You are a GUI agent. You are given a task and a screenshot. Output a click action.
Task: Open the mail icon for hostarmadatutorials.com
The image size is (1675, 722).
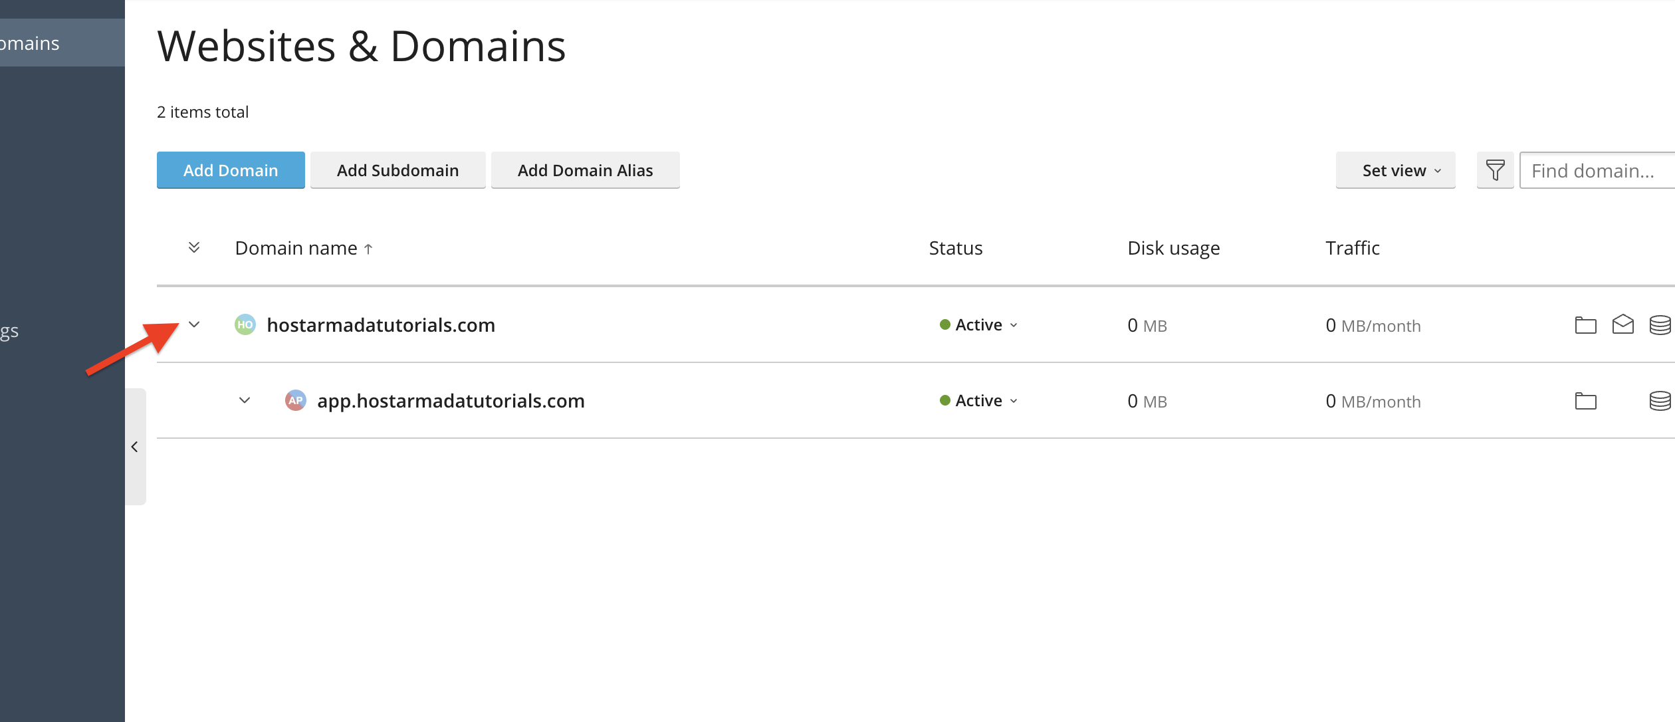1622,324
